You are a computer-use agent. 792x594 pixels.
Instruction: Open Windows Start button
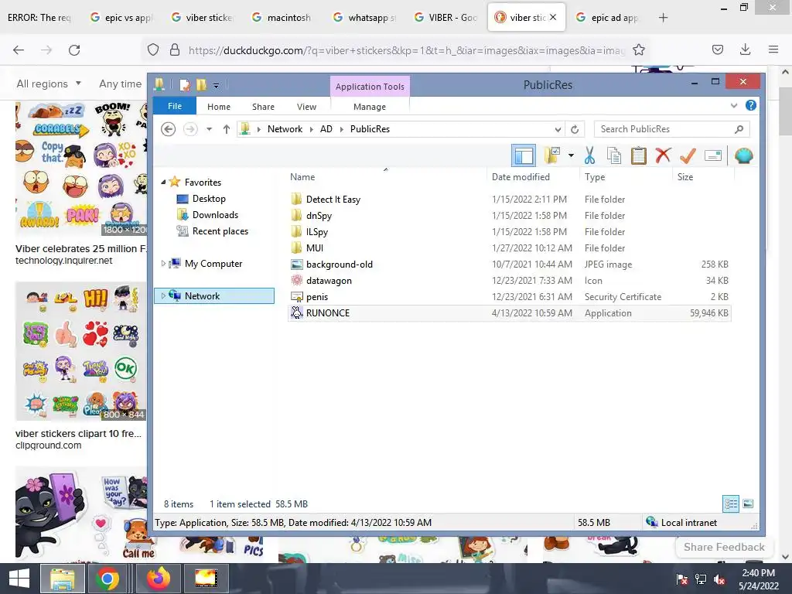pos(19,579)
